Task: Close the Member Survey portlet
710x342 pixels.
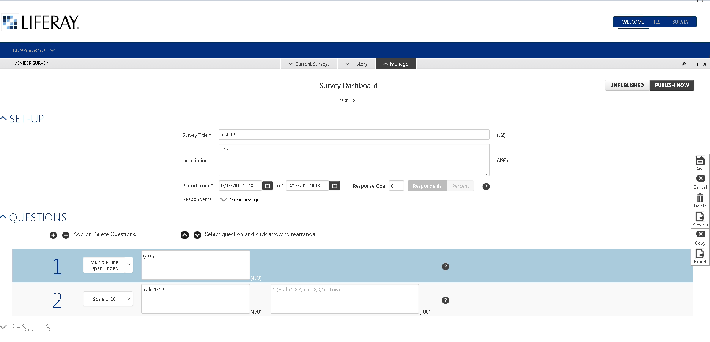Action: click(x=705, y=64)
